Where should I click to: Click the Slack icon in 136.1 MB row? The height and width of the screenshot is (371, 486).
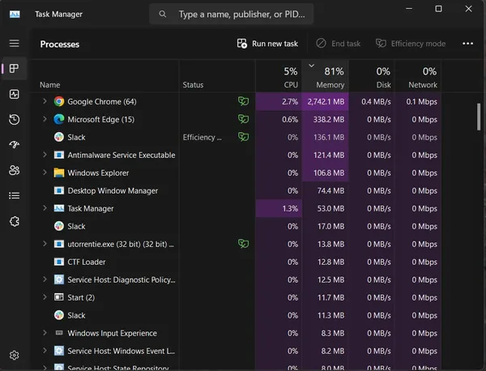(59, 137)
